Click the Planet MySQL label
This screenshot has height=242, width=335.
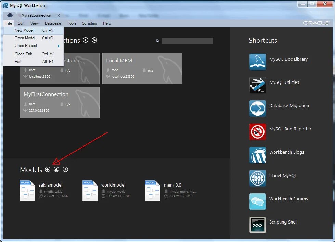click(x=283, y=176)
